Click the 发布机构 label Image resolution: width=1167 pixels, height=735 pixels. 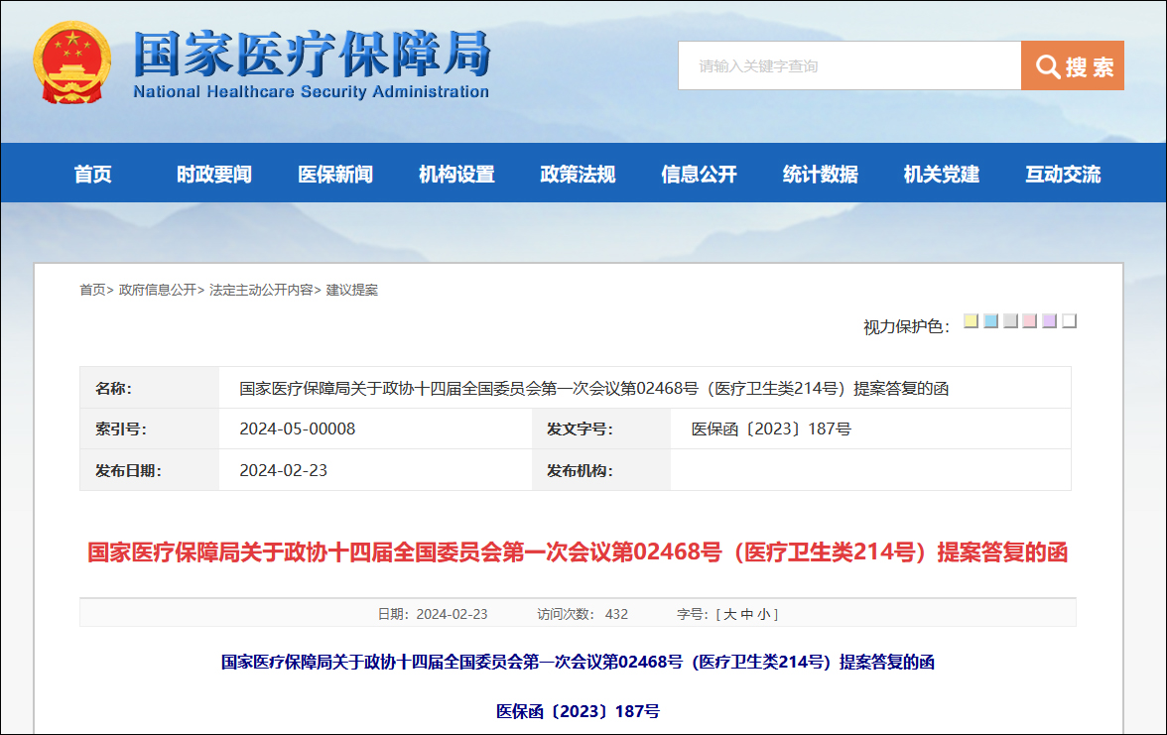pos(580,471)
